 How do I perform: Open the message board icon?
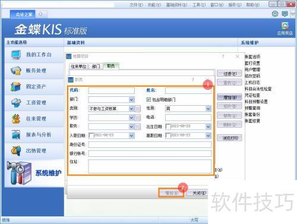click(285, 14)
